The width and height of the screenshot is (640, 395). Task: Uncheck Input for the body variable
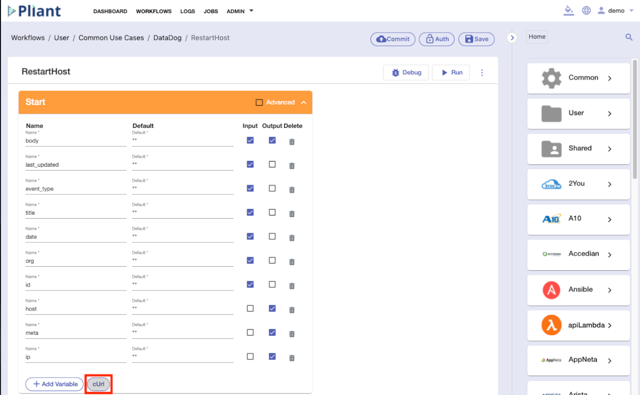(250, 140)
